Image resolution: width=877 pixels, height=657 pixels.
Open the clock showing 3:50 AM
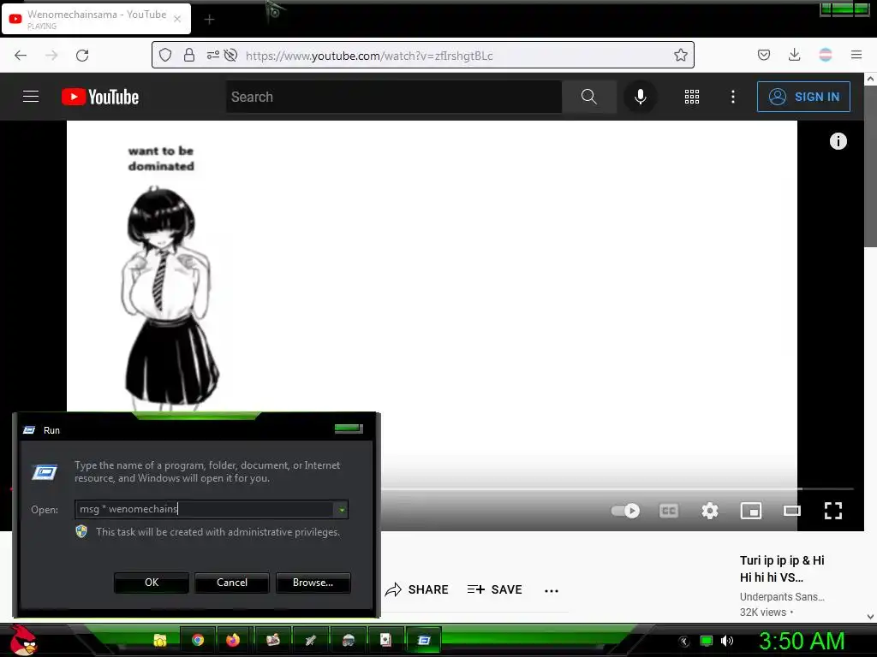tap(802, 641)
